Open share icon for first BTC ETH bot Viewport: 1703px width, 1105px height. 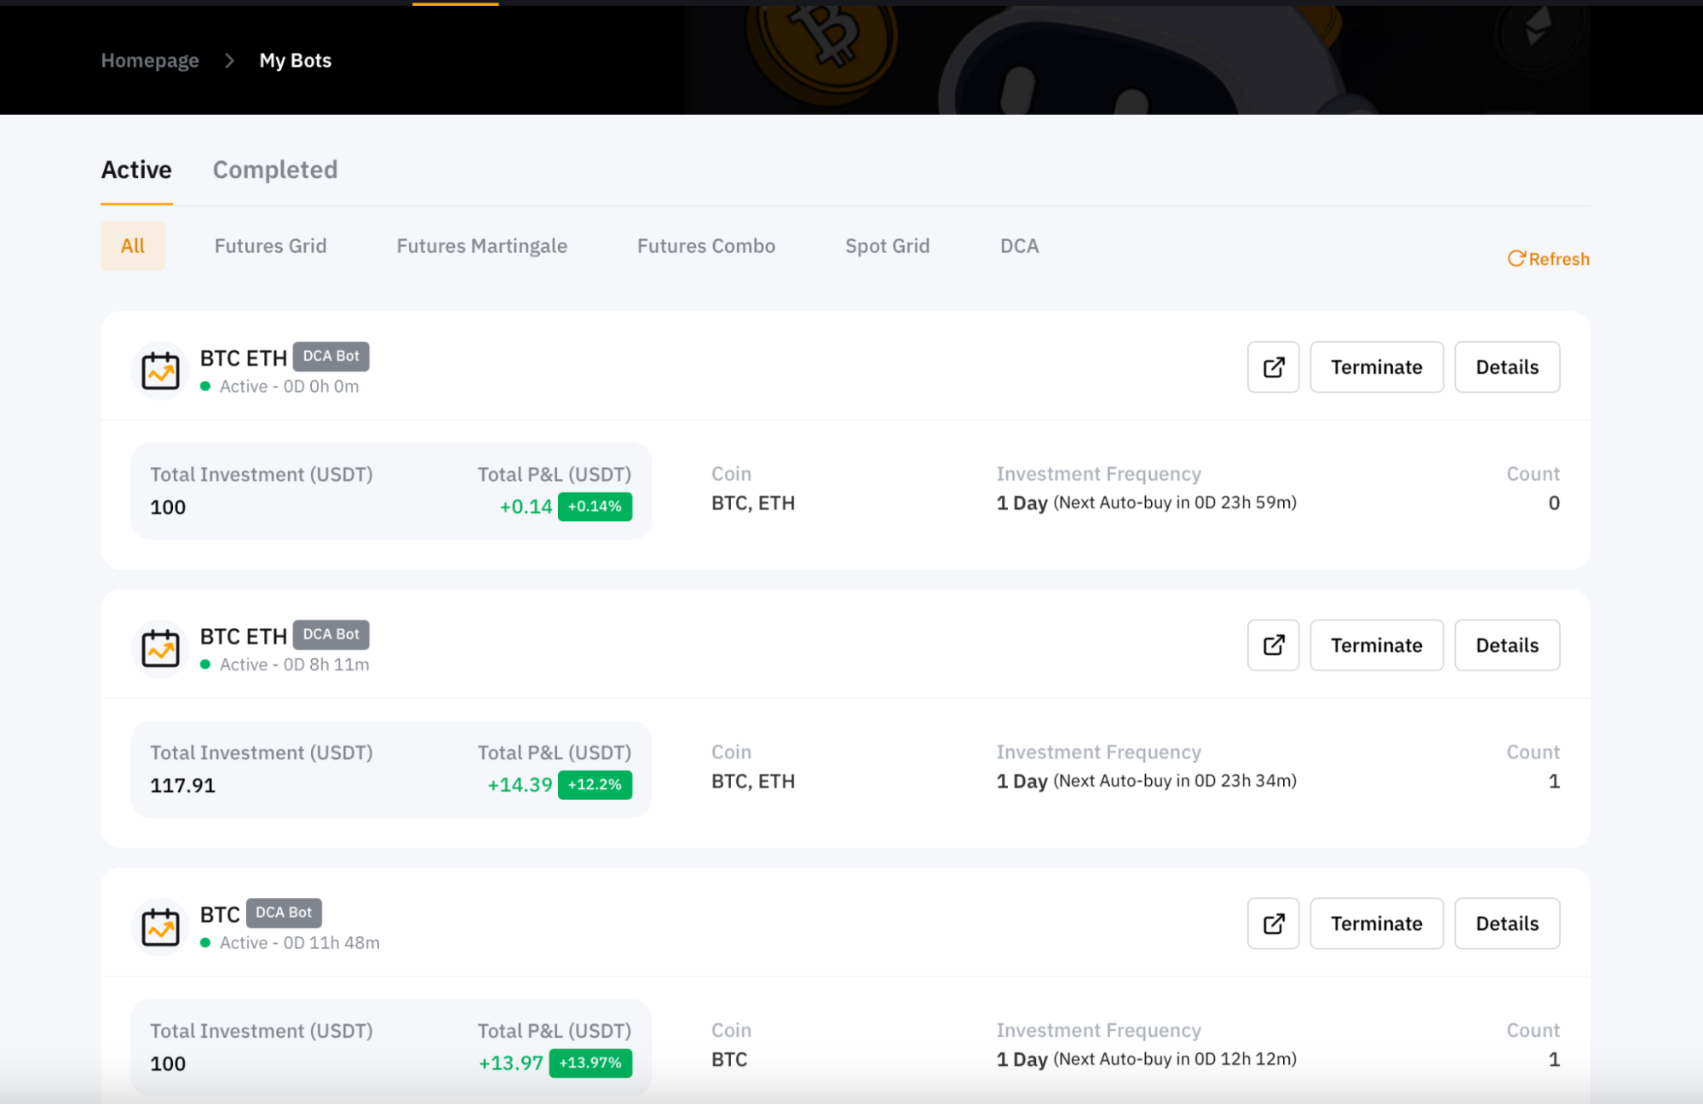pyautogui.click(x=1273, y=367)
